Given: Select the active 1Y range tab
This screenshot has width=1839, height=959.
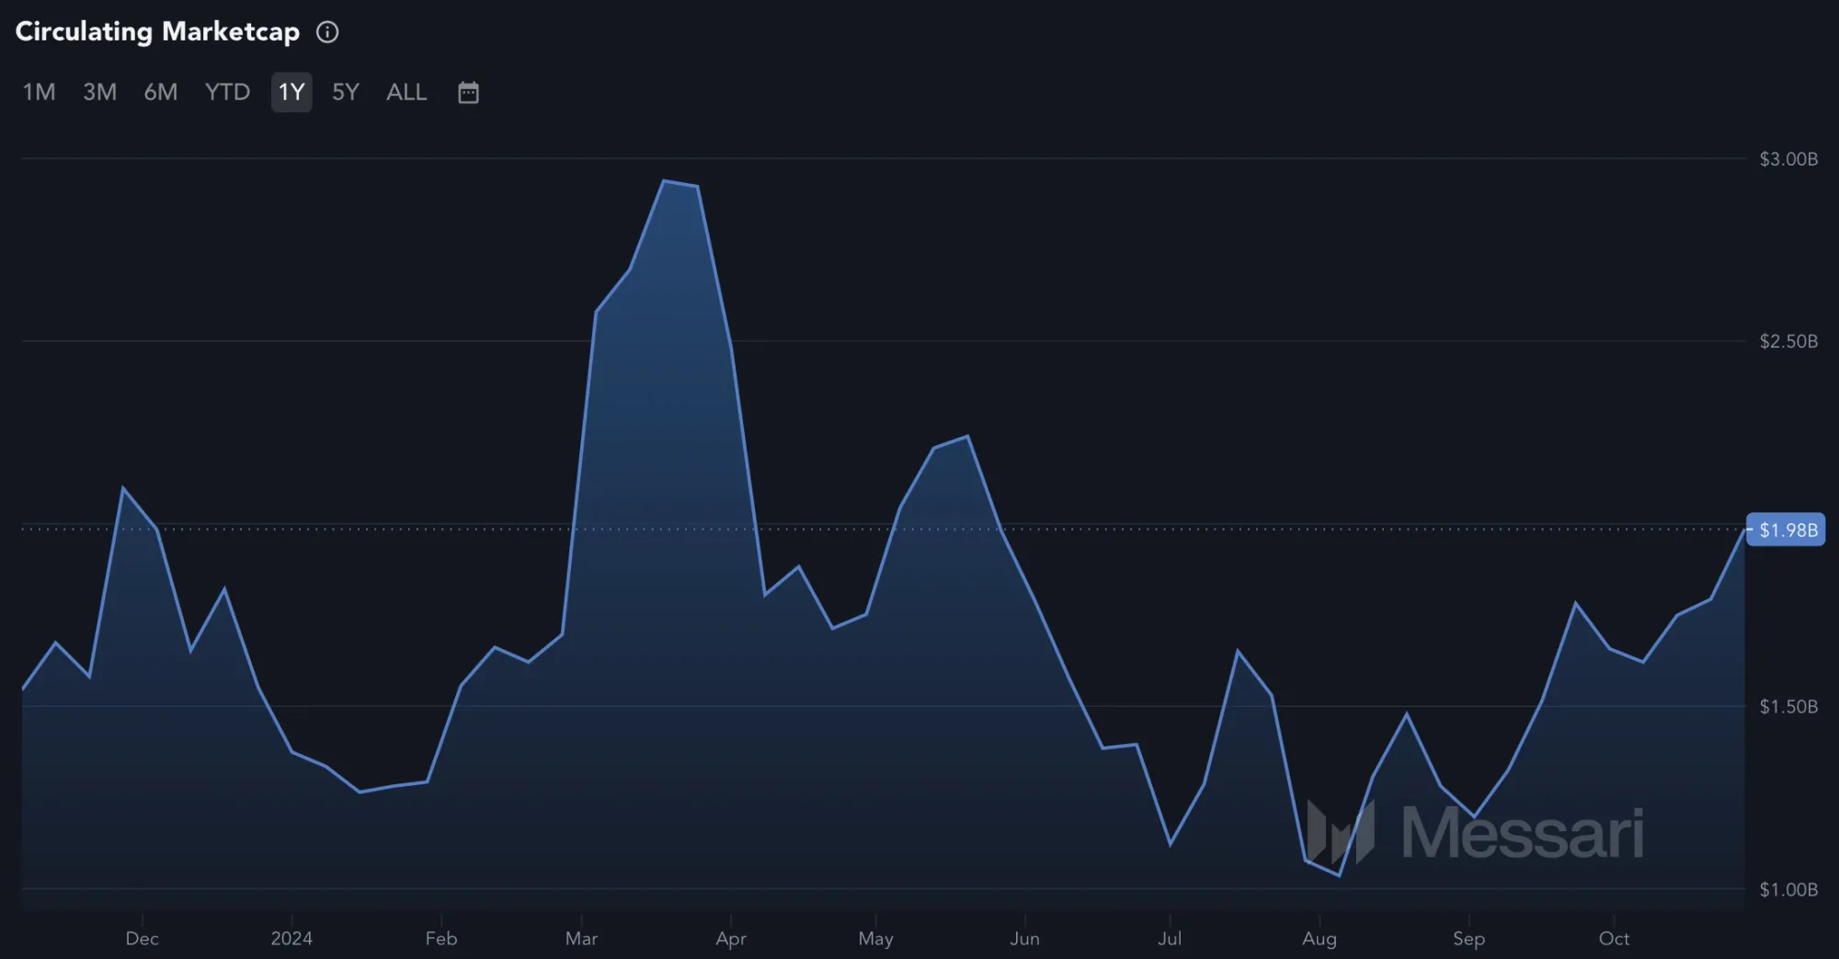Looking at the screenshot, I should [291, 92].
